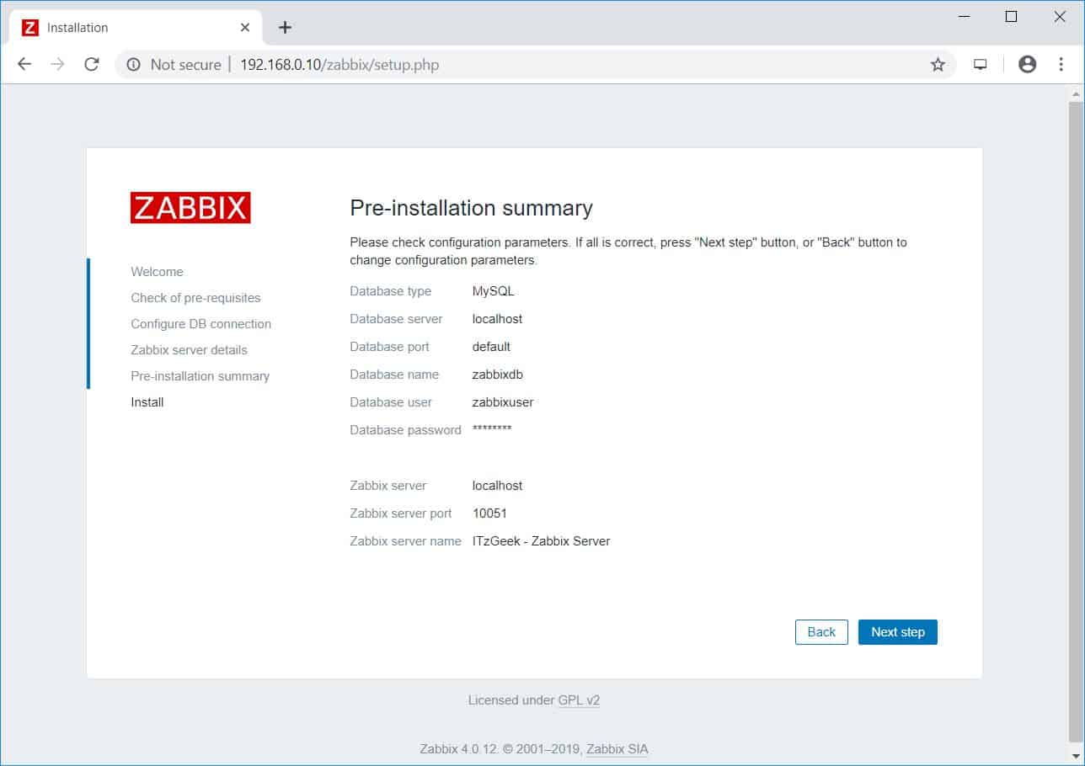The image size is (1085, 766).
Task: Bookmark this page with the star icon
Action: point(938,65)
